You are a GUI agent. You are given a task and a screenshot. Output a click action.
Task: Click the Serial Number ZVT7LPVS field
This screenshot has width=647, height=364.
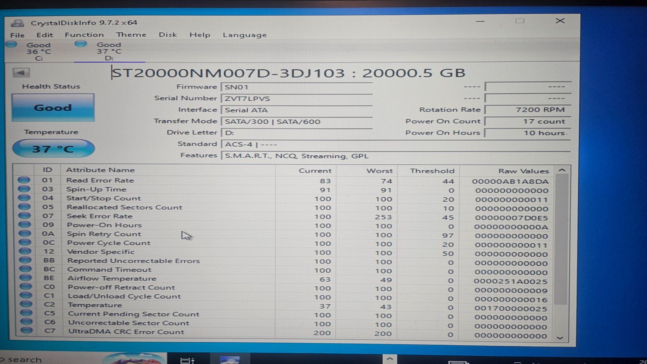pos(297,98)
